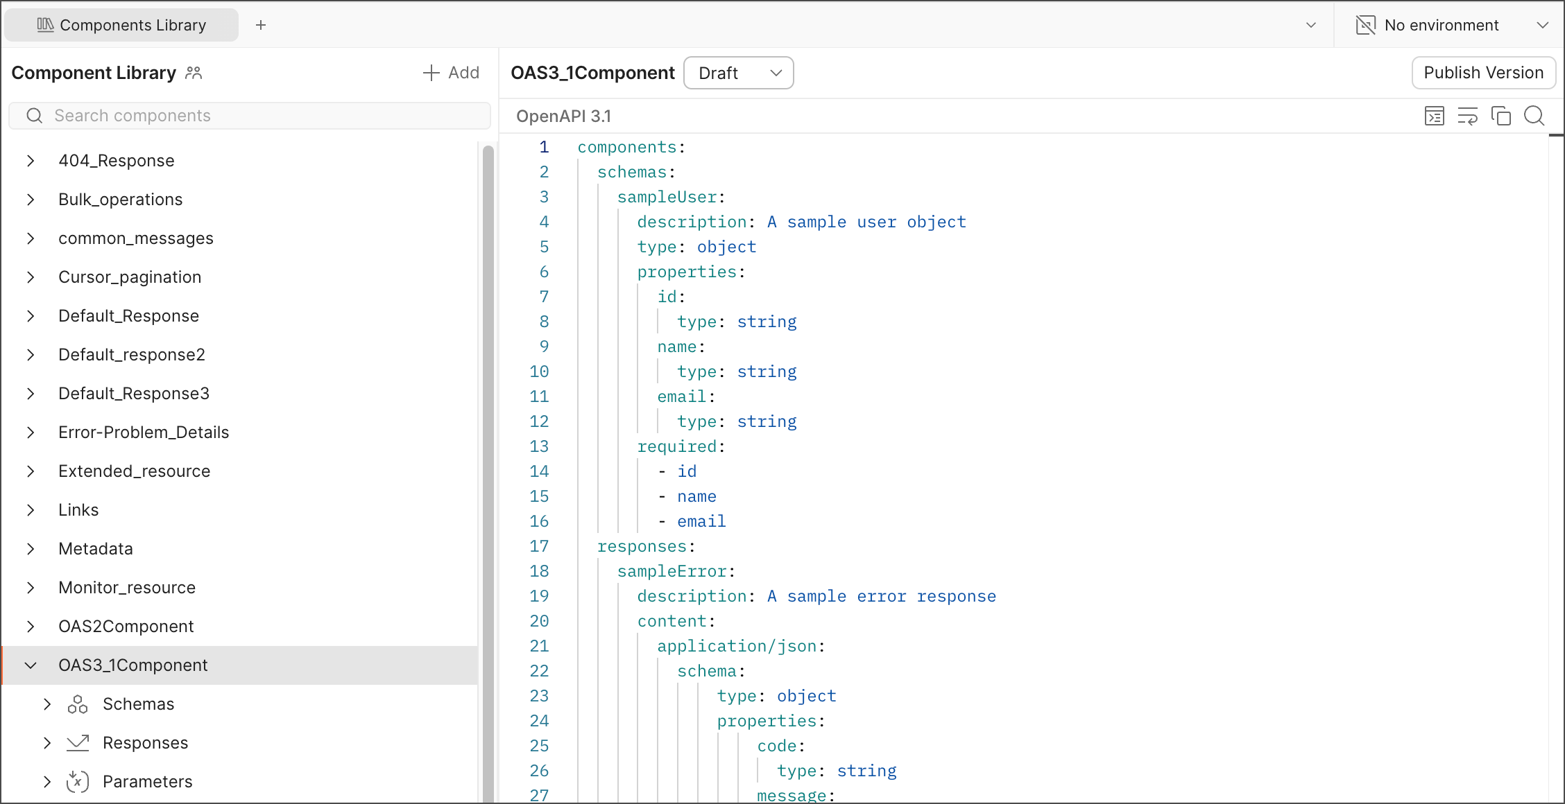This screenshot has width=1565, height=804.
Task: Click the no environment icon
Action: click(x=1365, y=25)
